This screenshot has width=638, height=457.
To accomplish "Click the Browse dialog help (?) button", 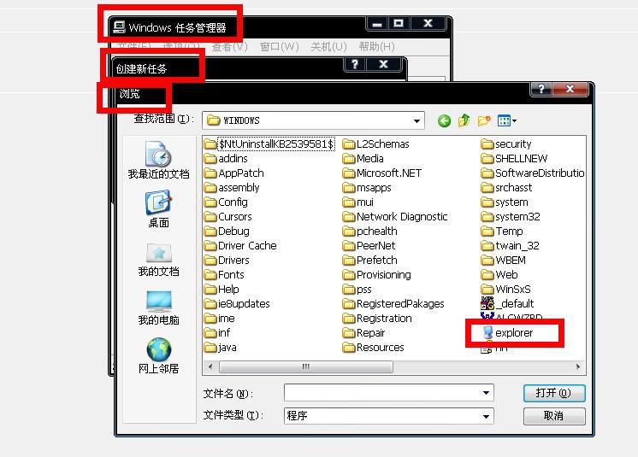I will click(x=541, y=89).
